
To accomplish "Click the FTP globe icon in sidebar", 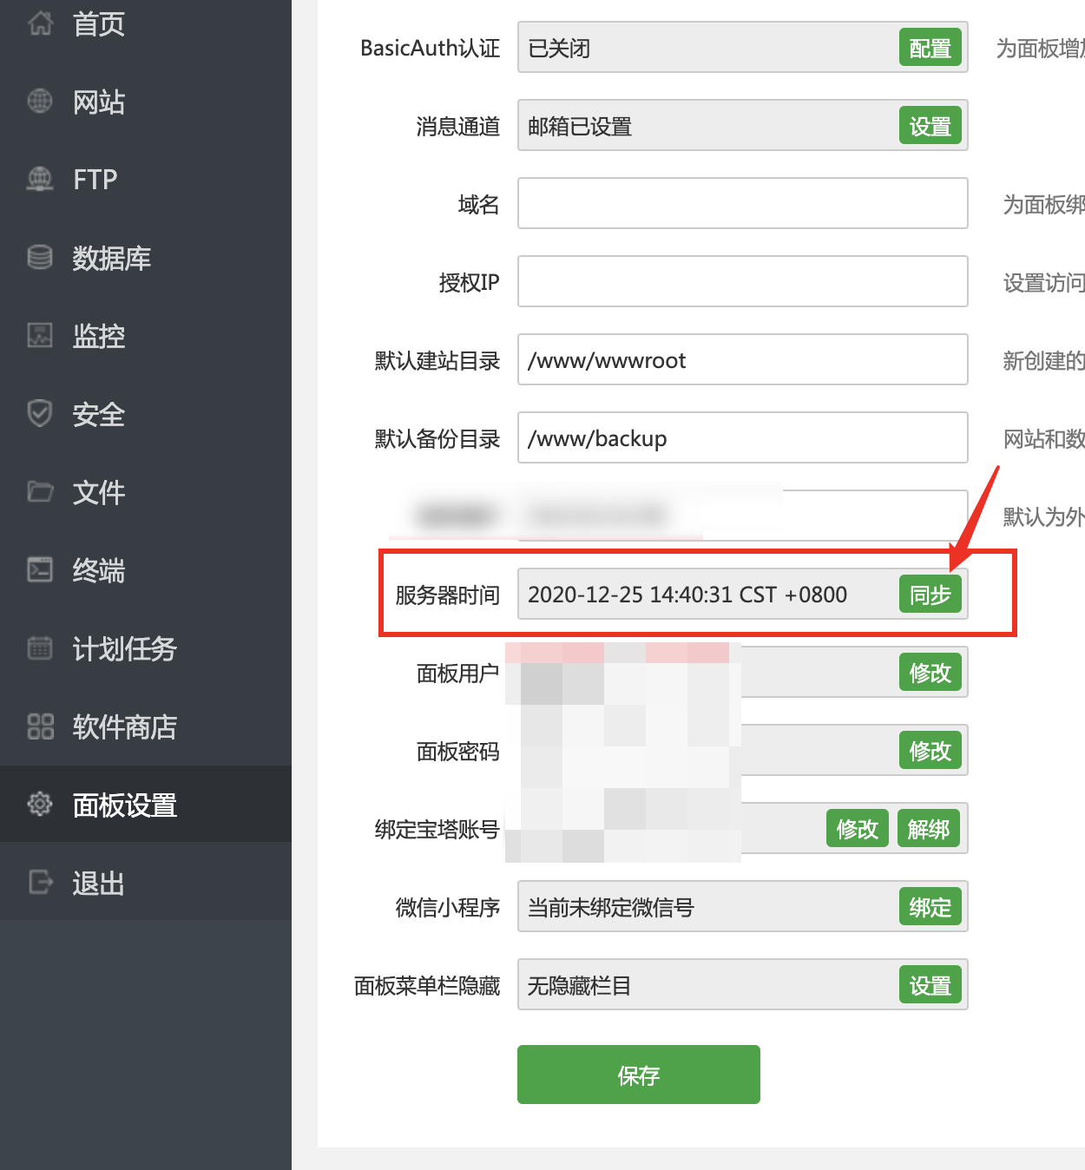I will pyautogui.click(x=40, y=180).
